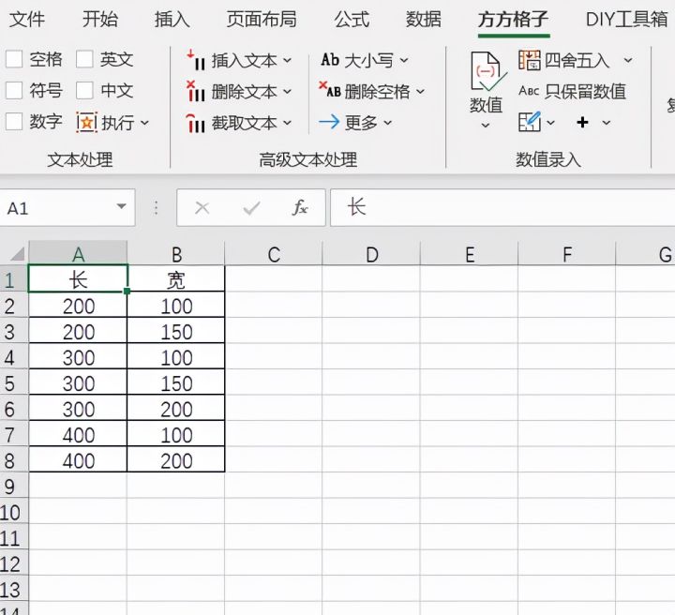Click the formula bar vertical dots handle
This screenshot has height=615, width=675.
pos(157,208)
